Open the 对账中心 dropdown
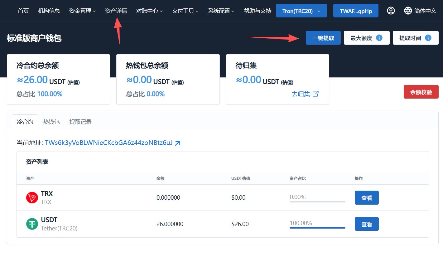 tap(149, 10)
